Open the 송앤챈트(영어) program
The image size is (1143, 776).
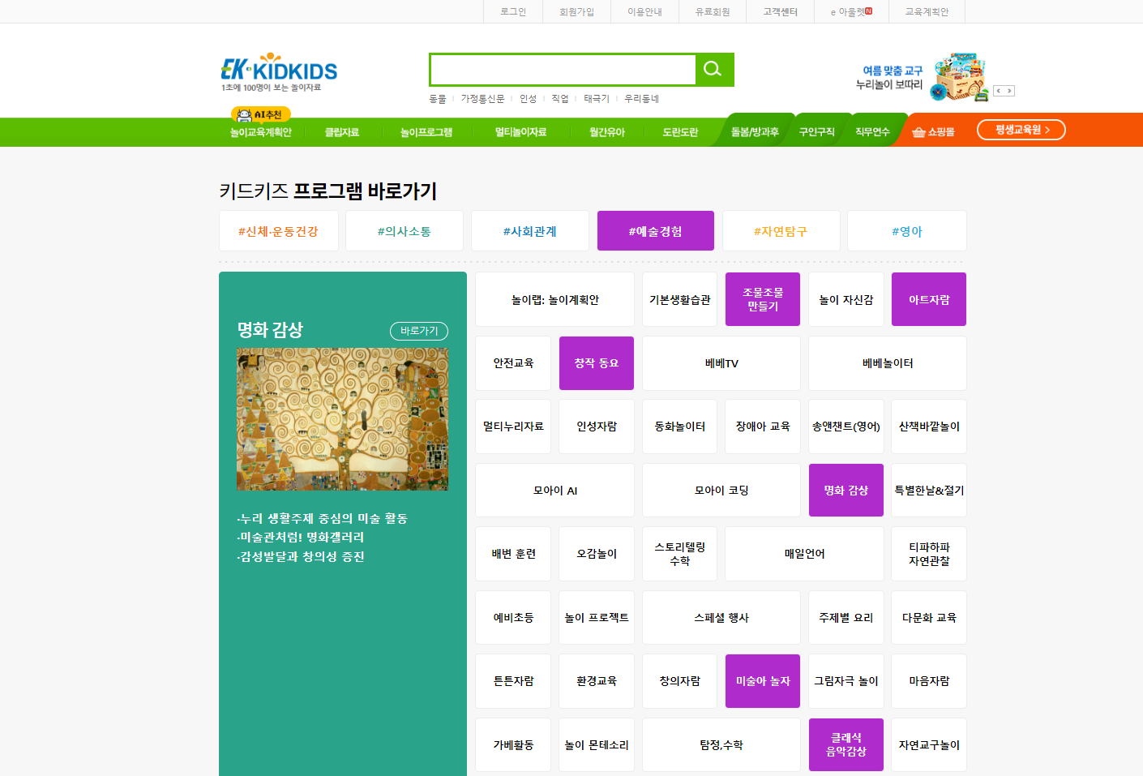point(846,427)
